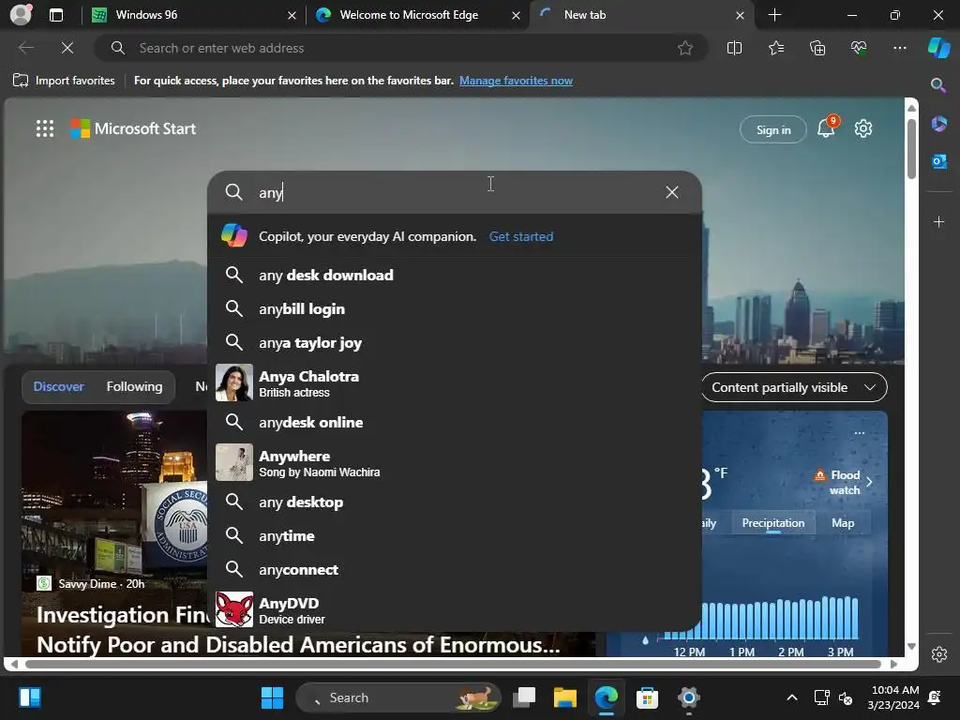Open Windows Start menu
Image resolution: width=960 pixels, height=720 pixels.
pos(272,697)
